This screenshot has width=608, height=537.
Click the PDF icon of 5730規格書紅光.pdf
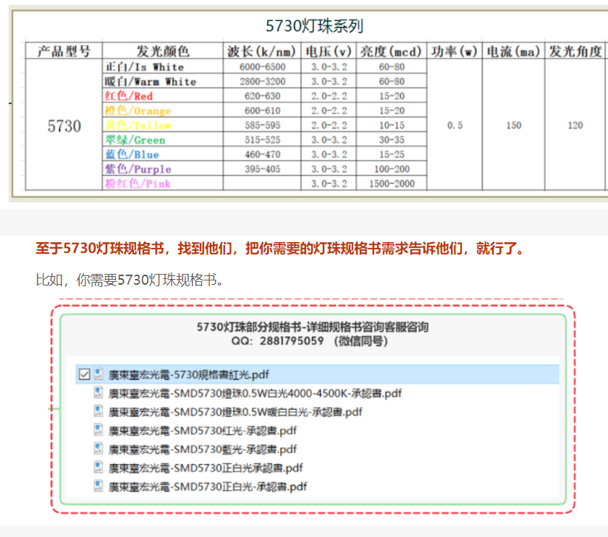(98, 374)
